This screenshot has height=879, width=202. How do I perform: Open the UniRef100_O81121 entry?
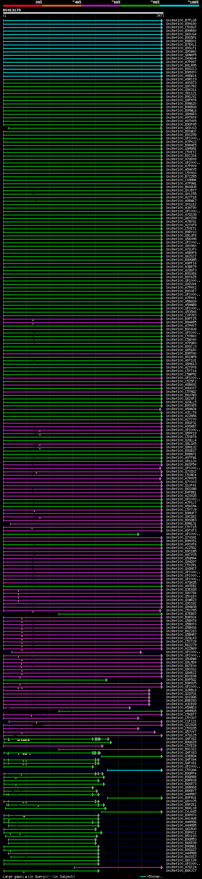coord(181,93)
